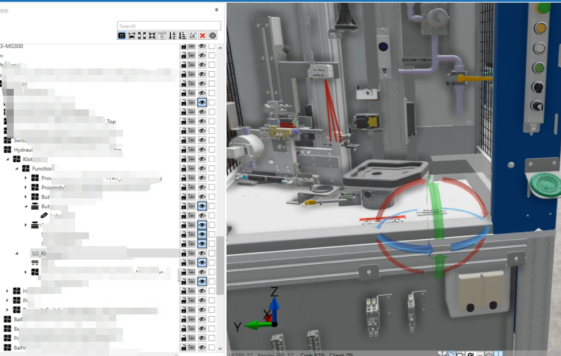The image size is (561, 356).
Task: Click the first black toolbar icon under Search
Action: click(122, 35)
